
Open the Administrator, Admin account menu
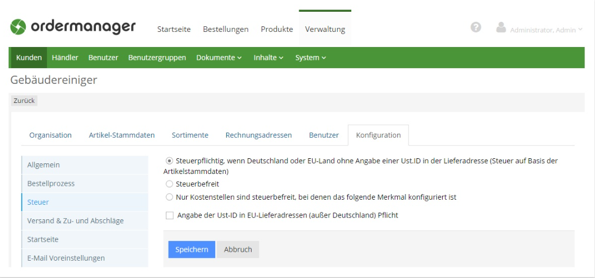[x=546, y=30]
